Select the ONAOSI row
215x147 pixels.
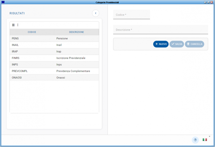coord(54,78)
